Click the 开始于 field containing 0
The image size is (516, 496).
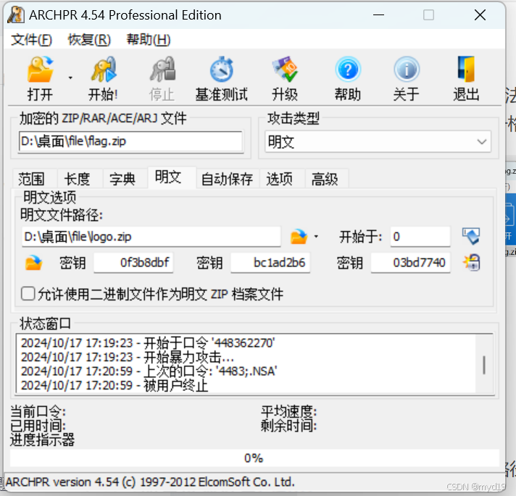(x=420, y=237)
